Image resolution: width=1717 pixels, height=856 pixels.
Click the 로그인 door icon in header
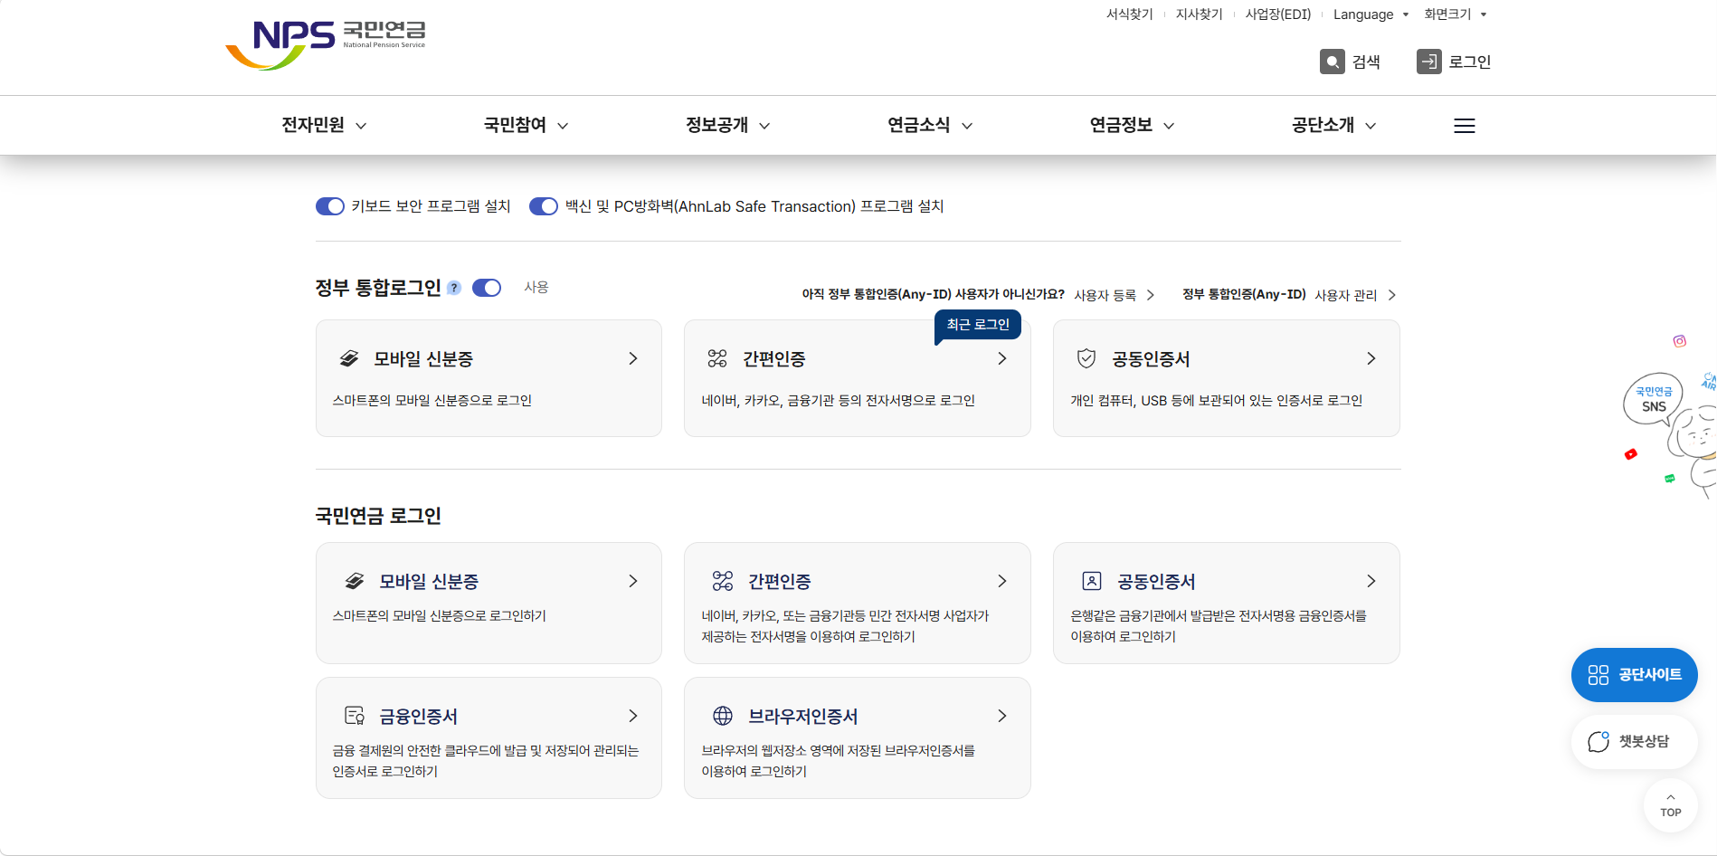coord(1428,62)
